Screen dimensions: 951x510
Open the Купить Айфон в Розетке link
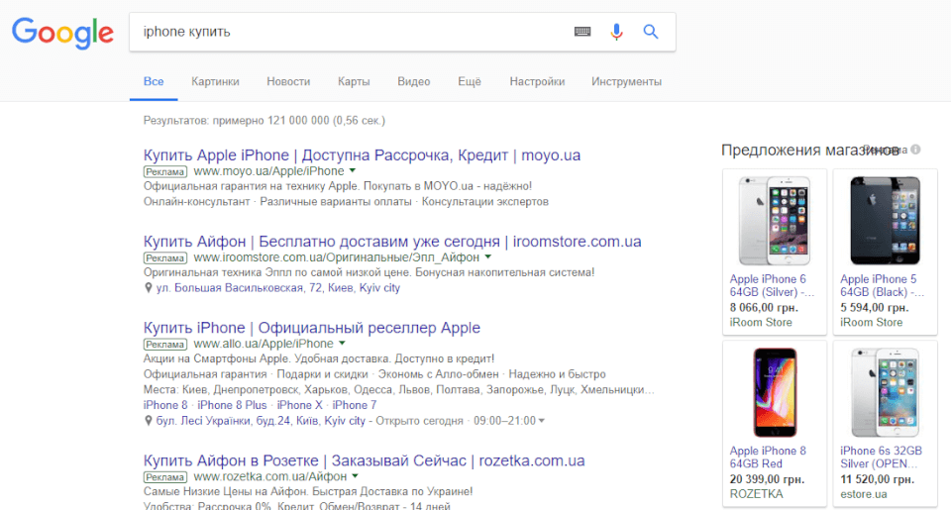364,460
